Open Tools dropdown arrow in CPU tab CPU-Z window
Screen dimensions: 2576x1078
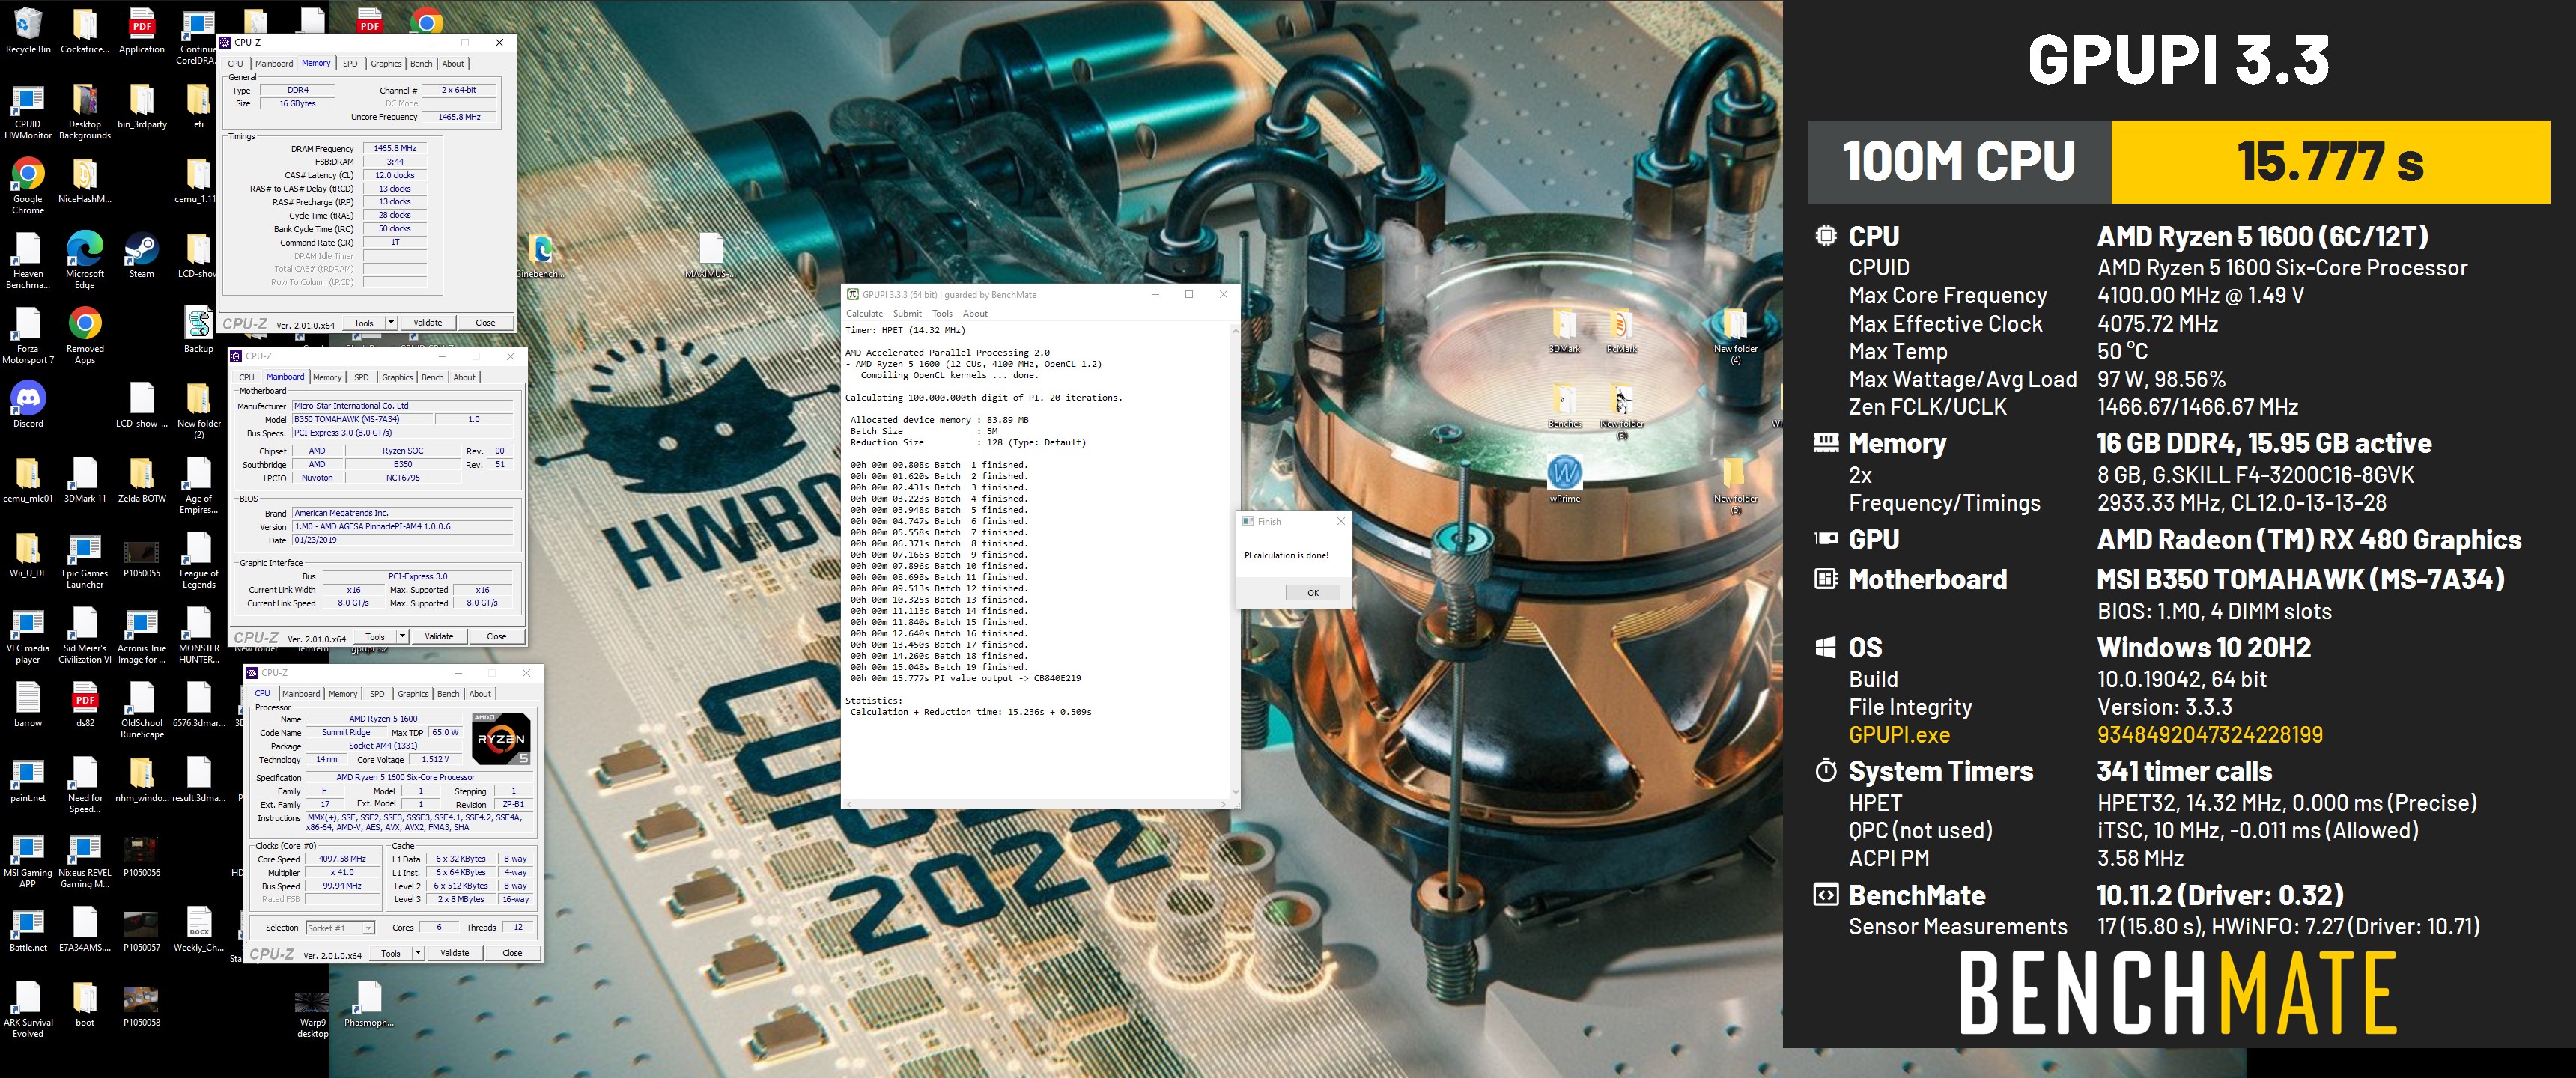(x=418, y=953)
